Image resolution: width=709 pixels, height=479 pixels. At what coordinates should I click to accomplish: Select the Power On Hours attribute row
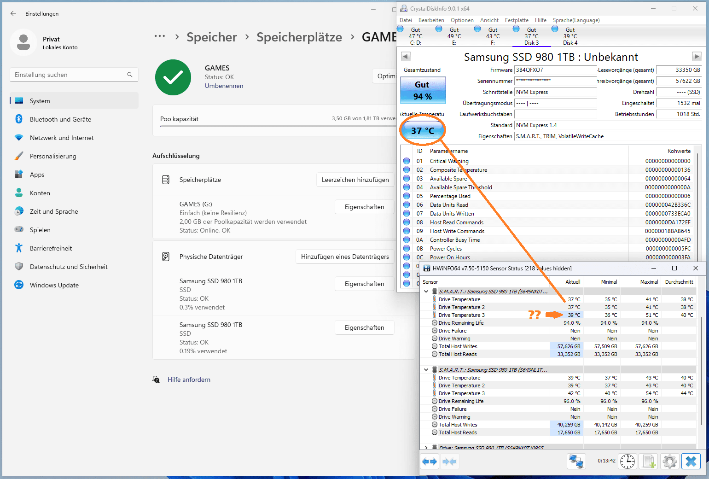point(547,257)
